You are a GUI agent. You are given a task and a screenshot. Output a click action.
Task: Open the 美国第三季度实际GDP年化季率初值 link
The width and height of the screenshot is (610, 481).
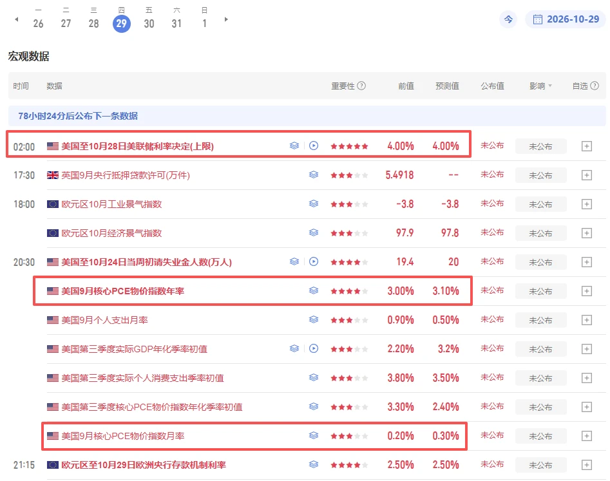pos(134,349)
